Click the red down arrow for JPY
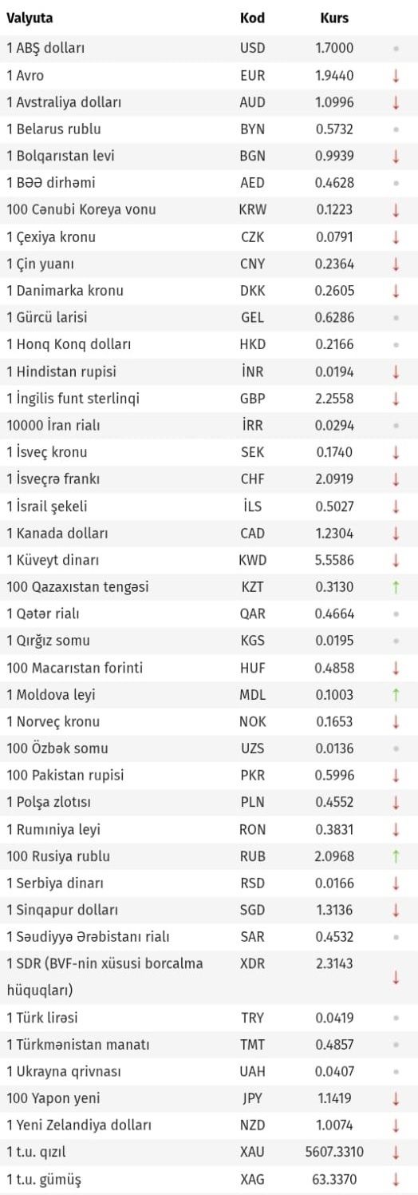Screen dimensions: 418x1195 pyautogui.click(x=396, y=1098)
